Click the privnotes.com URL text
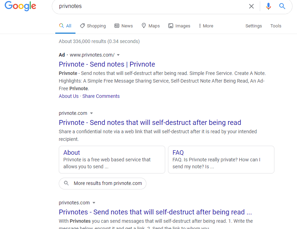Image resolution: width=297 pixels, height=229 pixels. 74,203
